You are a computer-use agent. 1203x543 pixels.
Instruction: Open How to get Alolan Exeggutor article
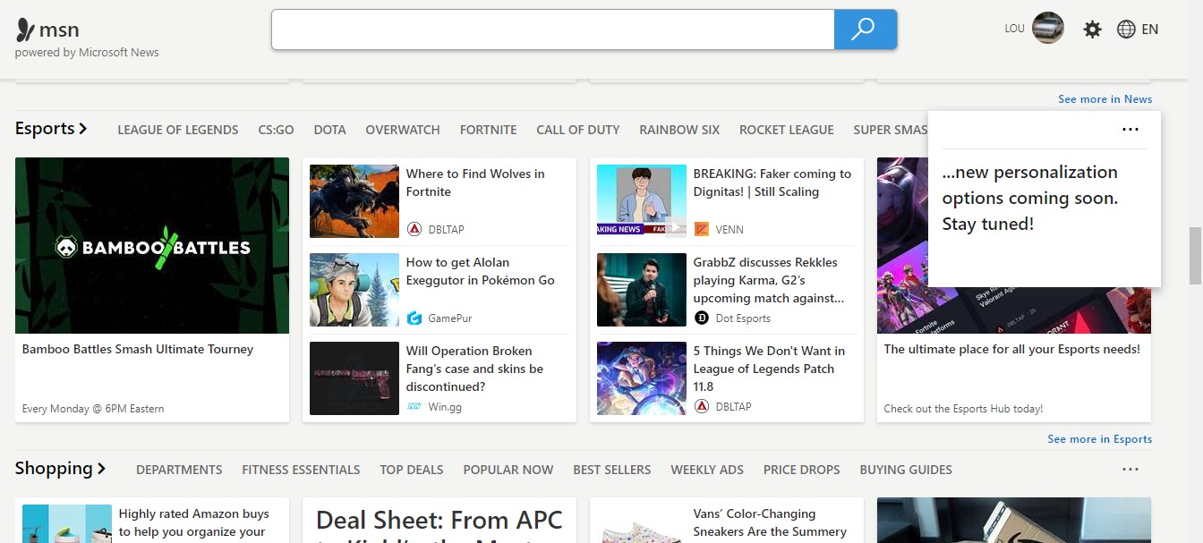coord(481,271)
